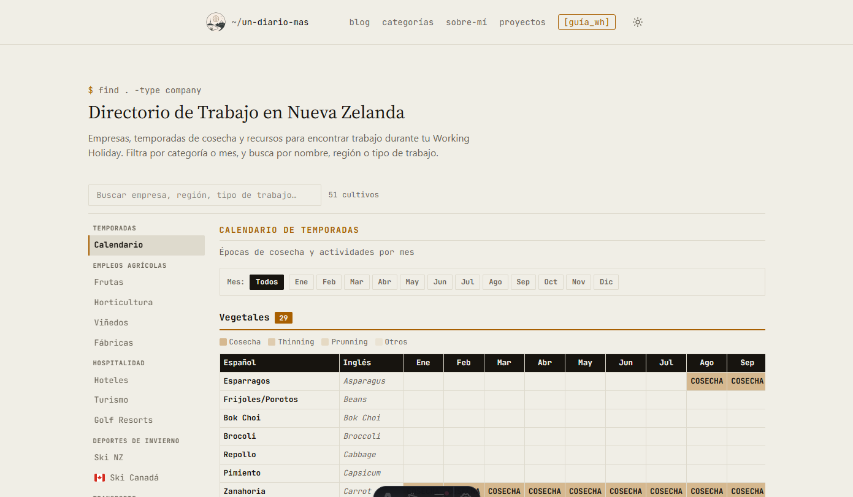
Task: Filter the calendar by Oct button
Action: click(551, 282)
